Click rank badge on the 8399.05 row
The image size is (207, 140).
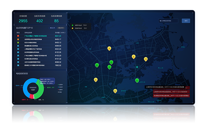tap(18, 46)
